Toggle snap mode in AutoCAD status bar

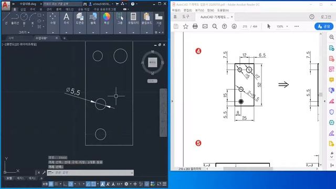point(56,184)
